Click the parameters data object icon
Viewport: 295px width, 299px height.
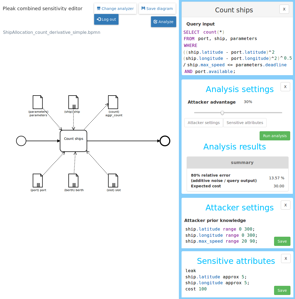click(x=38, y=102)
